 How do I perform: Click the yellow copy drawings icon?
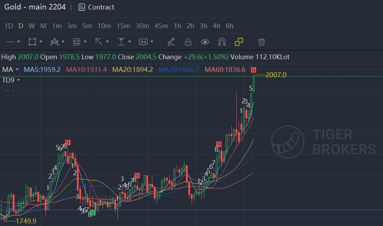click(x=239, y=42)
